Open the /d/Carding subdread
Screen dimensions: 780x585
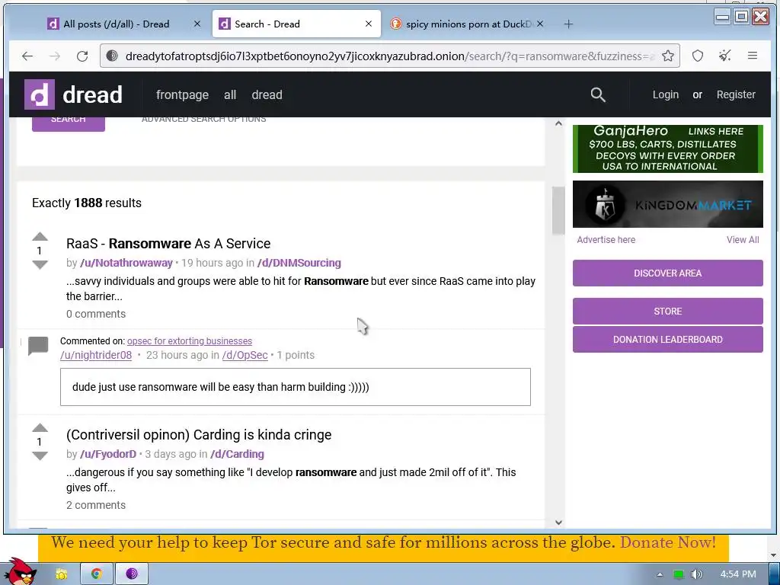coord(238,454)
